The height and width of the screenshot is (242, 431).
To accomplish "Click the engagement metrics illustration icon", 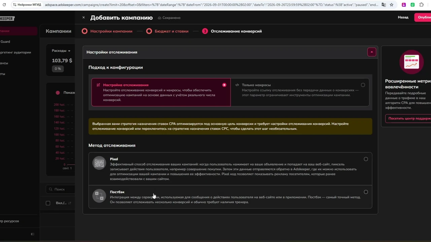I will 411,62.
